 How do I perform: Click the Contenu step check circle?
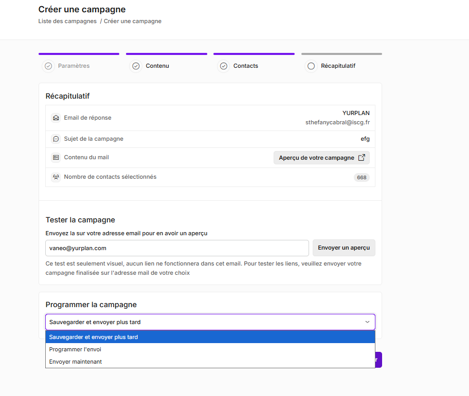pyautogui.click(x=136, y=66)
